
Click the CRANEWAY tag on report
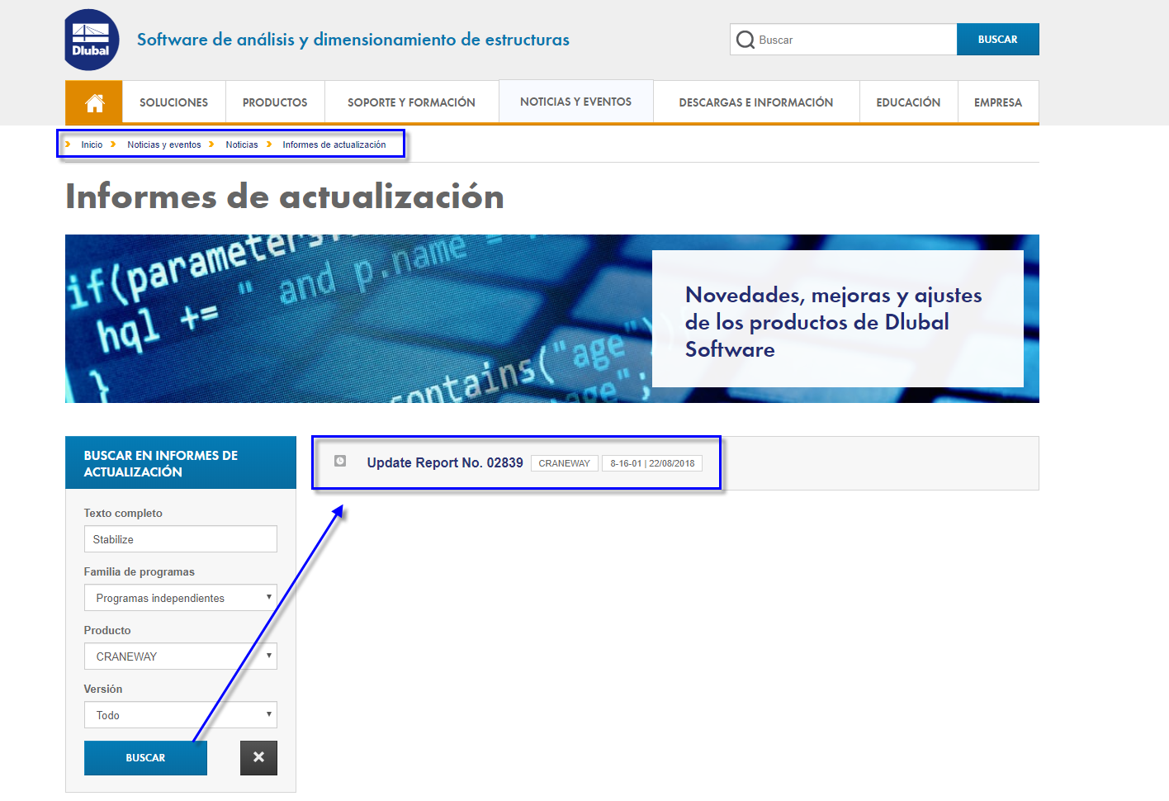565,463
